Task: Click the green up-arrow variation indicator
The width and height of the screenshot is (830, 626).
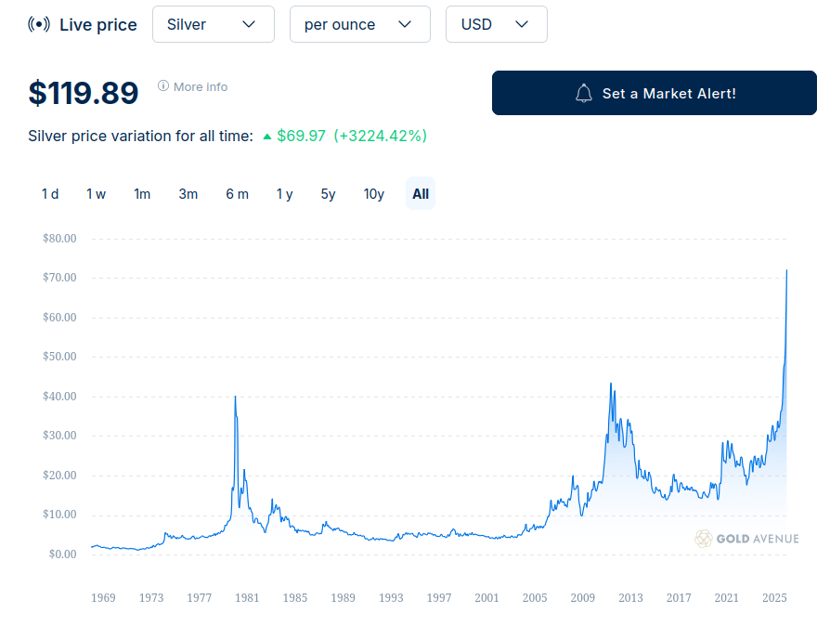Action: (x=267, y=137)
